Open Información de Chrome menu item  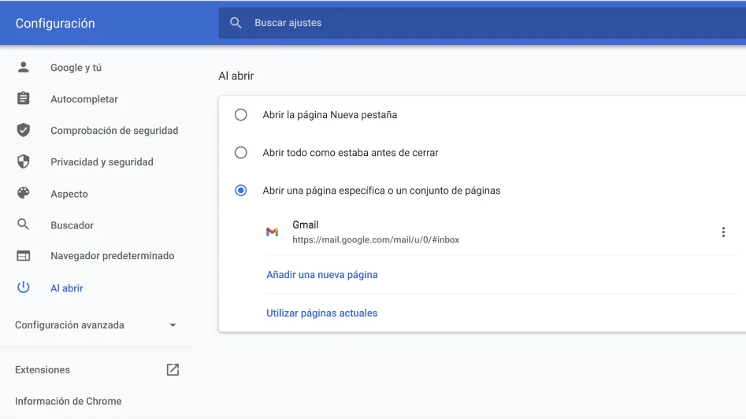click(69, 401)
